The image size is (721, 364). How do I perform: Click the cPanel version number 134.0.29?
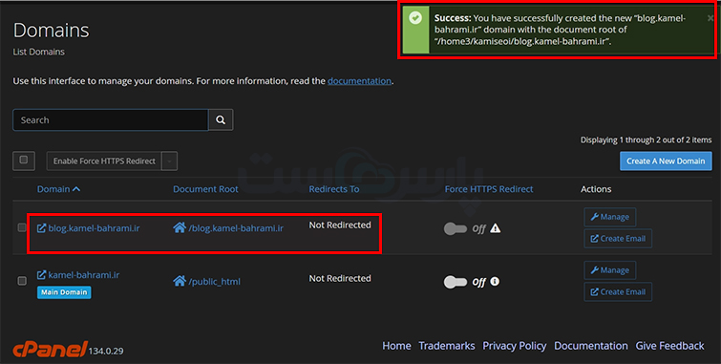(x=106, y=352)
